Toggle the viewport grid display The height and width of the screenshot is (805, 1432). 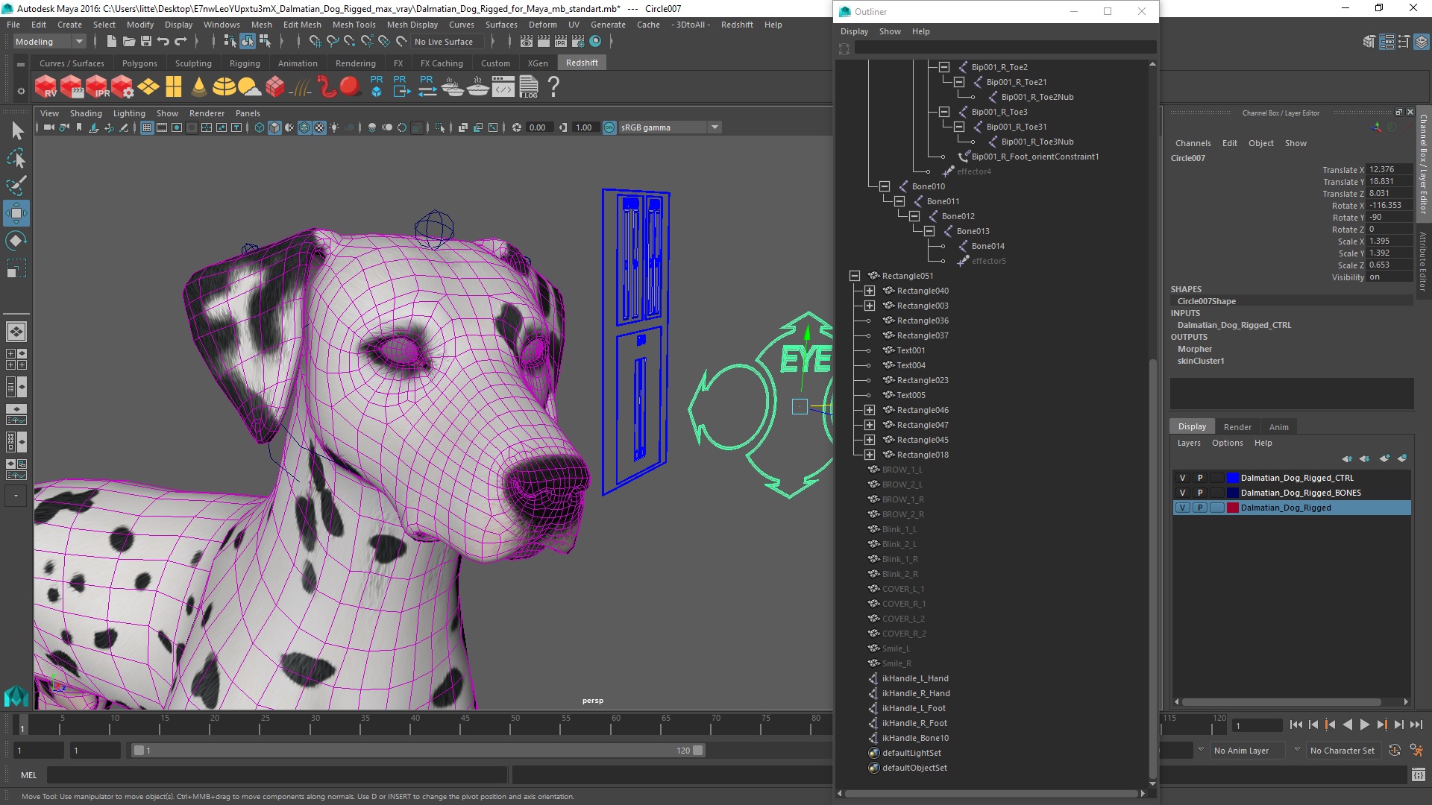(x=147, y=127)
